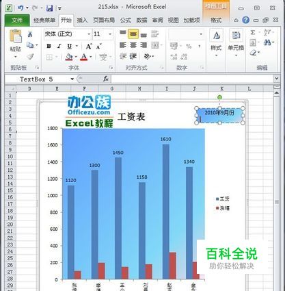This screenshot has width=285, height=291.
Task: Center text horizontally
Action: pos(133,45)
